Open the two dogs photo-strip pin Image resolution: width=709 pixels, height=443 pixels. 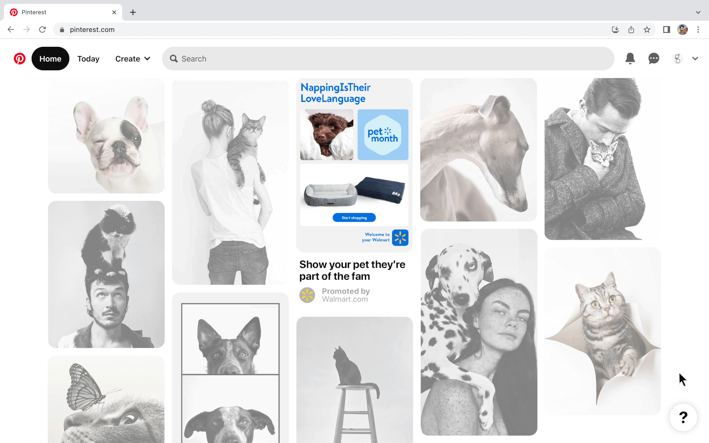coord(230,368)
